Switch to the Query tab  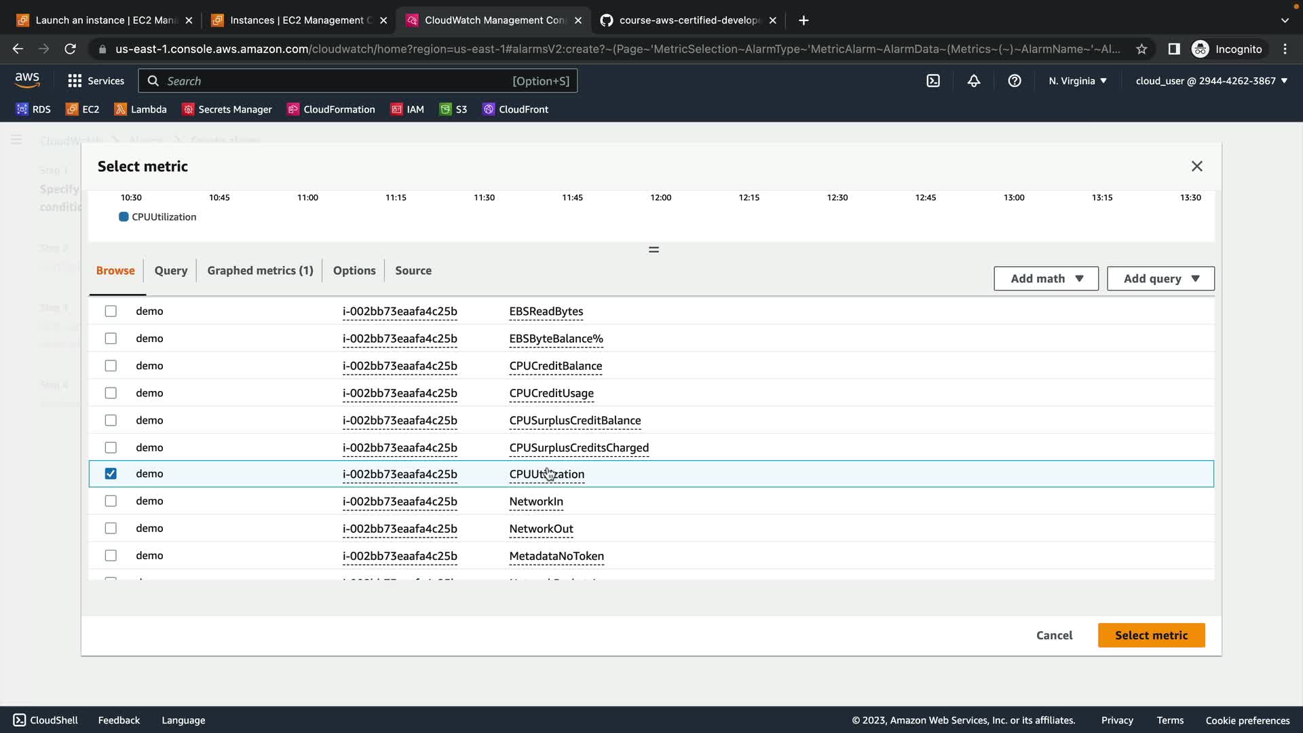click(170, 270)
